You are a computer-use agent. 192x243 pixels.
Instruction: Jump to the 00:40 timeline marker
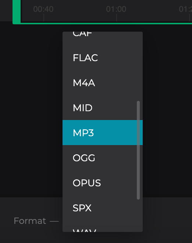point(43,9)
